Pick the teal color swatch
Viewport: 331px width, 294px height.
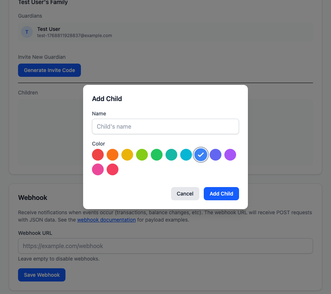(171, 155)
